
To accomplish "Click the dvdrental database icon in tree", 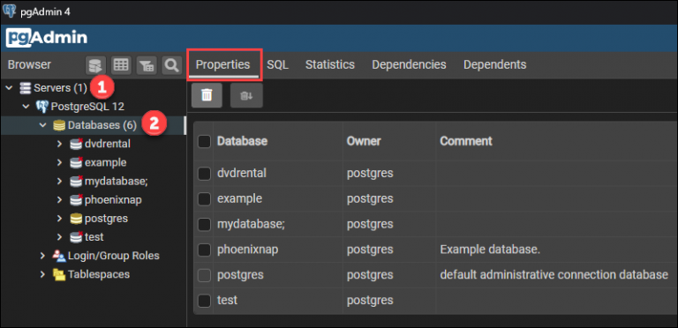I will [76, 144].
